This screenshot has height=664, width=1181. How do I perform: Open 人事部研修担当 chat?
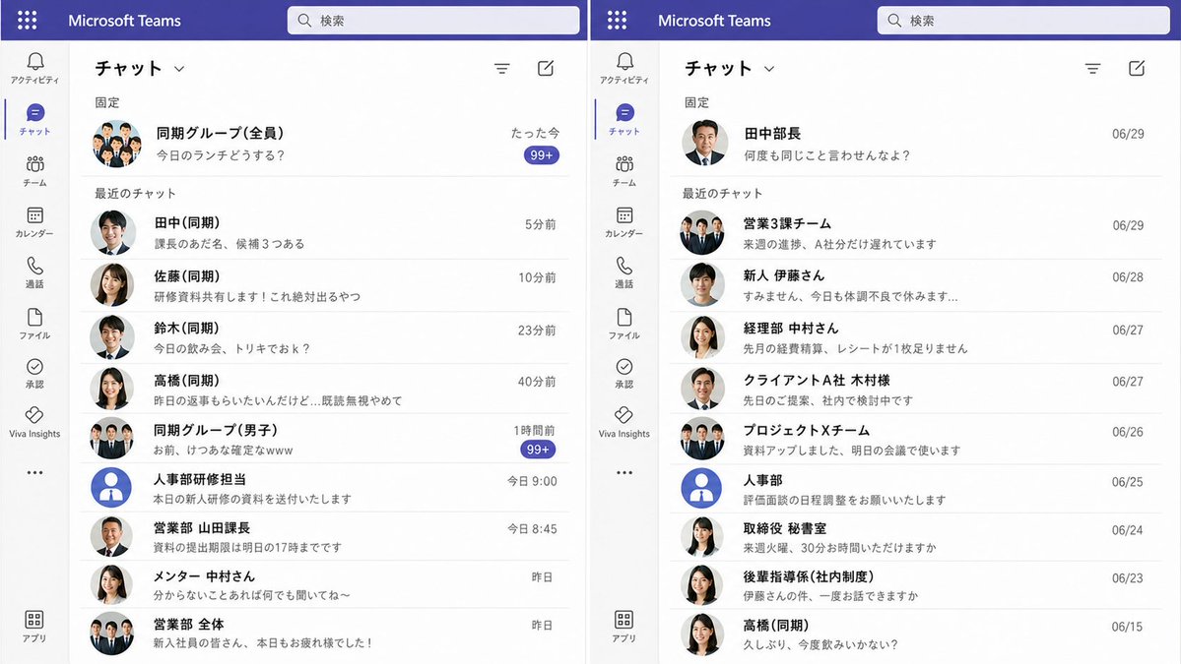(x=325, y=488)
